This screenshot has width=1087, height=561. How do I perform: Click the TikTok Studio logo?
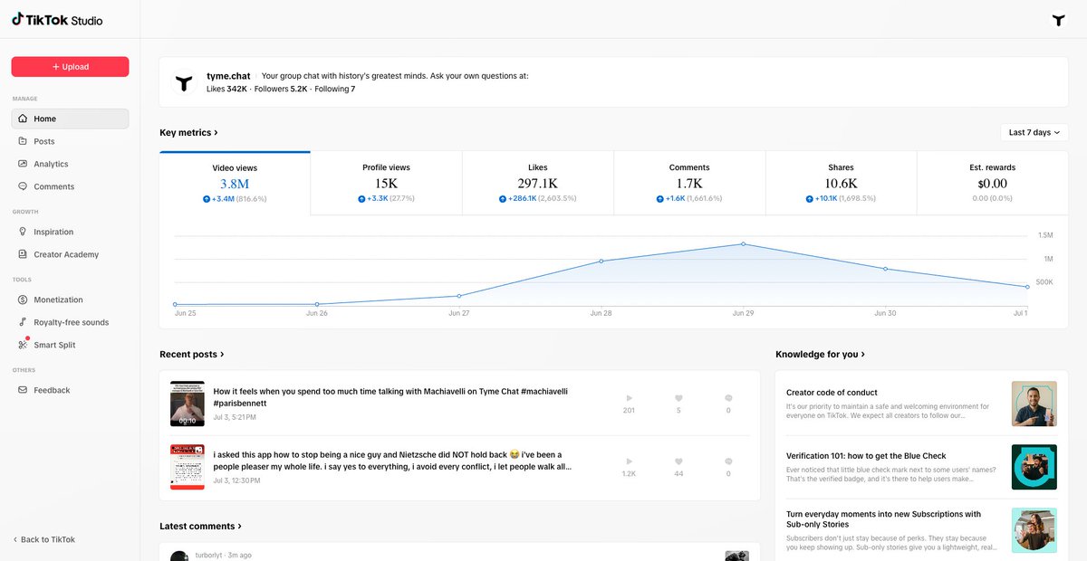click(x=57, y=20)
